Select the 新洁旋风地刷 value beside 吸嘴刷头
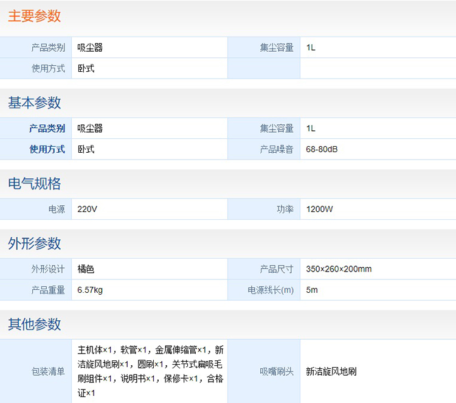This screenshot has width=456, height=403. click(331, 371)
